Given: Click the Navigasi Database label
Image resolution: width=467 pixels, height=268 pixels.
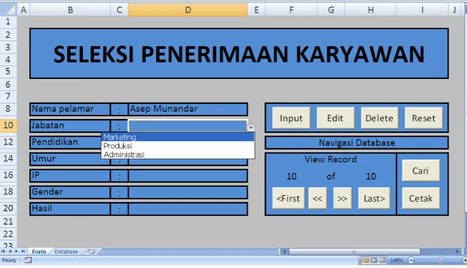Looking at the screenshot, I should pyautogui.click(x=357, y=143).
